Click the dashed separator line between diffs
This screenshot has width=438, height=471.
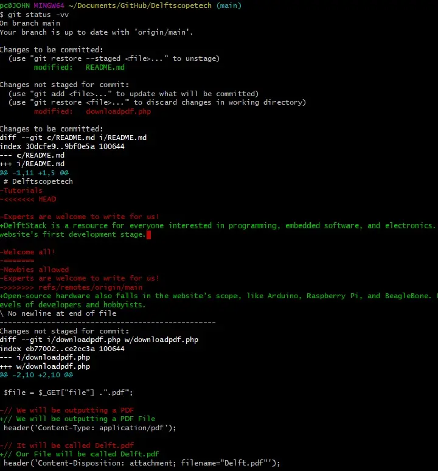click(x=108, y=323)
